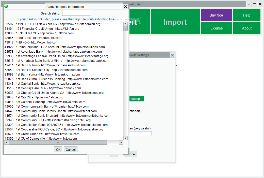Select 1st American State Bank of Minne
The height and width of the screenshot is (178, 264).
[x=64, y=61]
